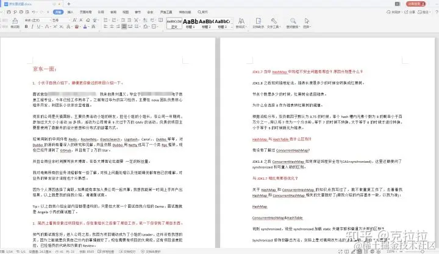Open the Home (开始) ribbon tab
This screenshot has height=254, width=439.
pos(59,12)
